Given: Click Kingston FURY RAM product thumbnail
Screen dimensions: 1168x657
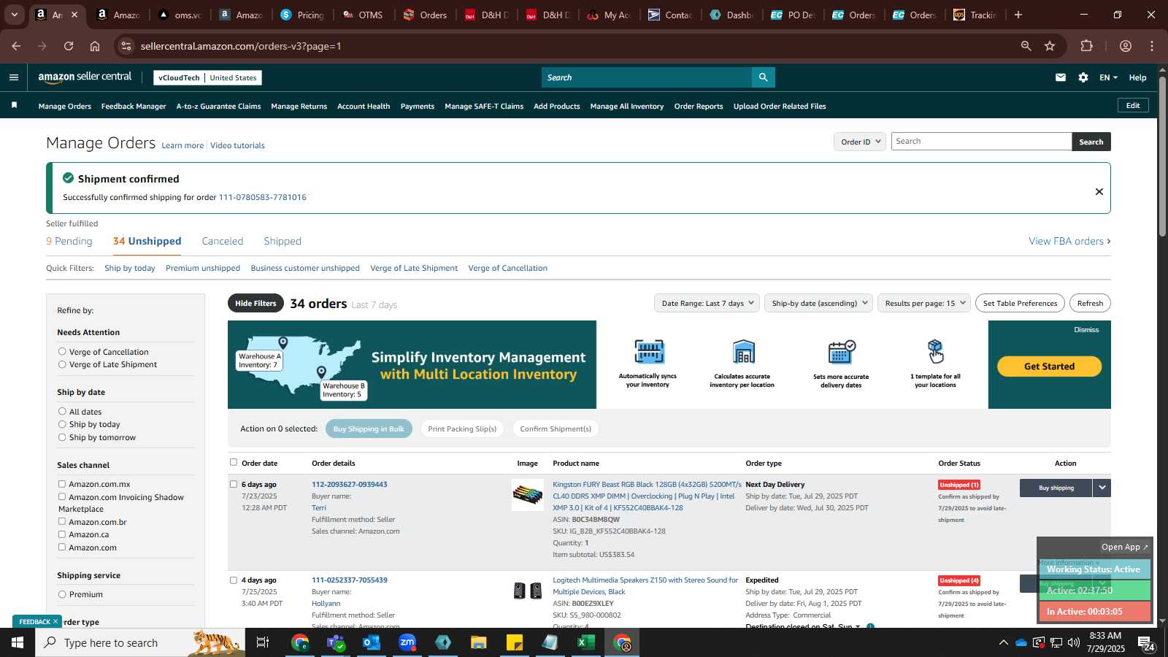Looking at the screenshot, I should click(x=528, y=494).
